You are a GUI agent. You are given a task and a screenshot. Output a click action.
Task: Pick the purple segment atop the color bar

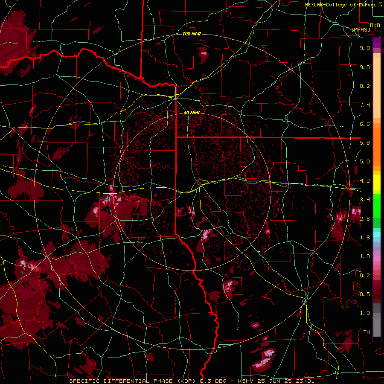click(377, 43)
